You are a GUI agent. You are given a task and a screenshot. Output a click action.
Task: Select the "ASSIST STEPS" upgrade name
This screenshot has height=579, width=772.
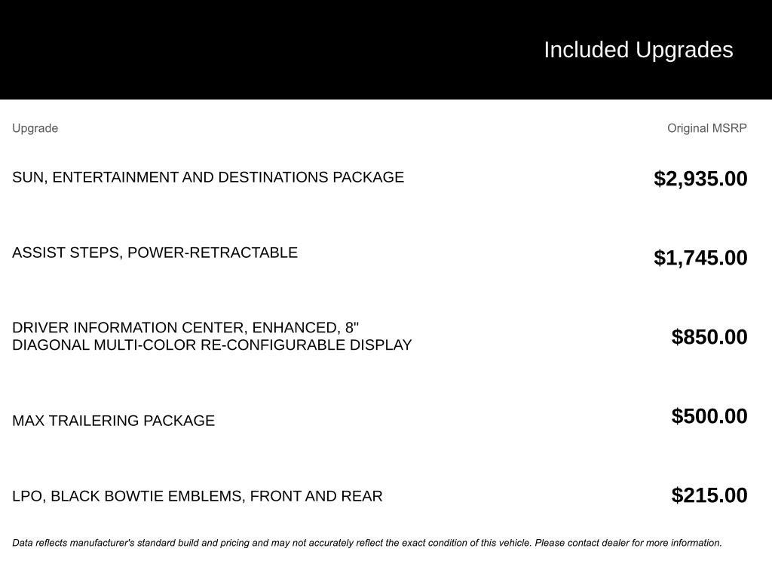coord(66,253)
